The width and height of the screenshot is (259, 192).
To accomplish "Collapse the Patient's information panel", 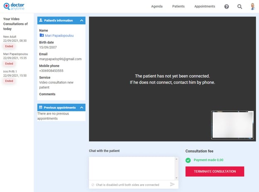I will 82,20.
